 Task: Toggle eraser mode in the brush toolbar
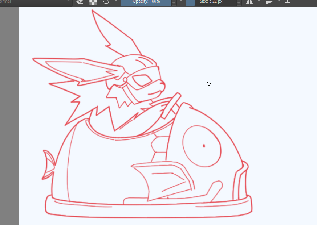tap(80, 2)
